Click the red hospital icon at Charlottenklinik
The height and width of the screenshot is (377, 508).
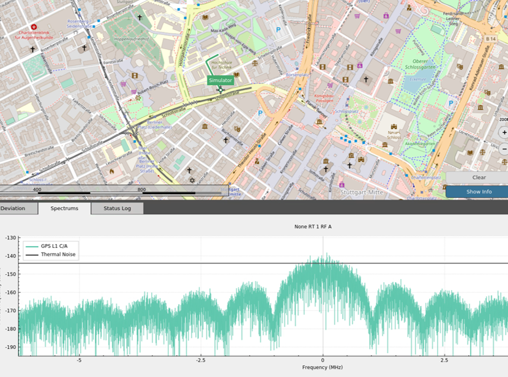(x=34, y=27)
